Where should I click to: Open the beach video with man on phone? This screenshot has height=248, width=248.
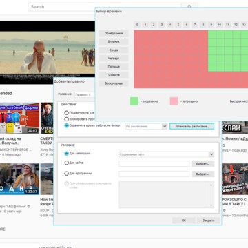coord(48,52)
